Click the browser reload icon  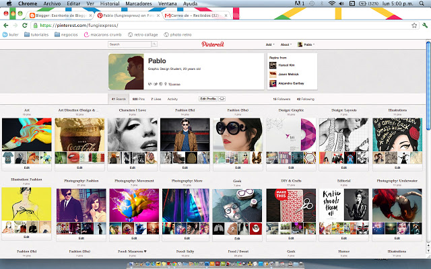click(25, 25)
